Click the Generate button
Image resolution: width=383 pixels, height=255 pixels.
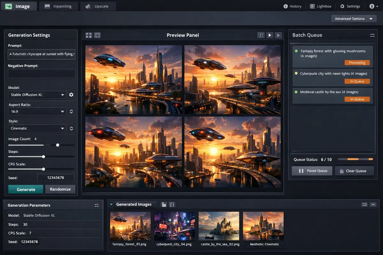click(26, 189)
